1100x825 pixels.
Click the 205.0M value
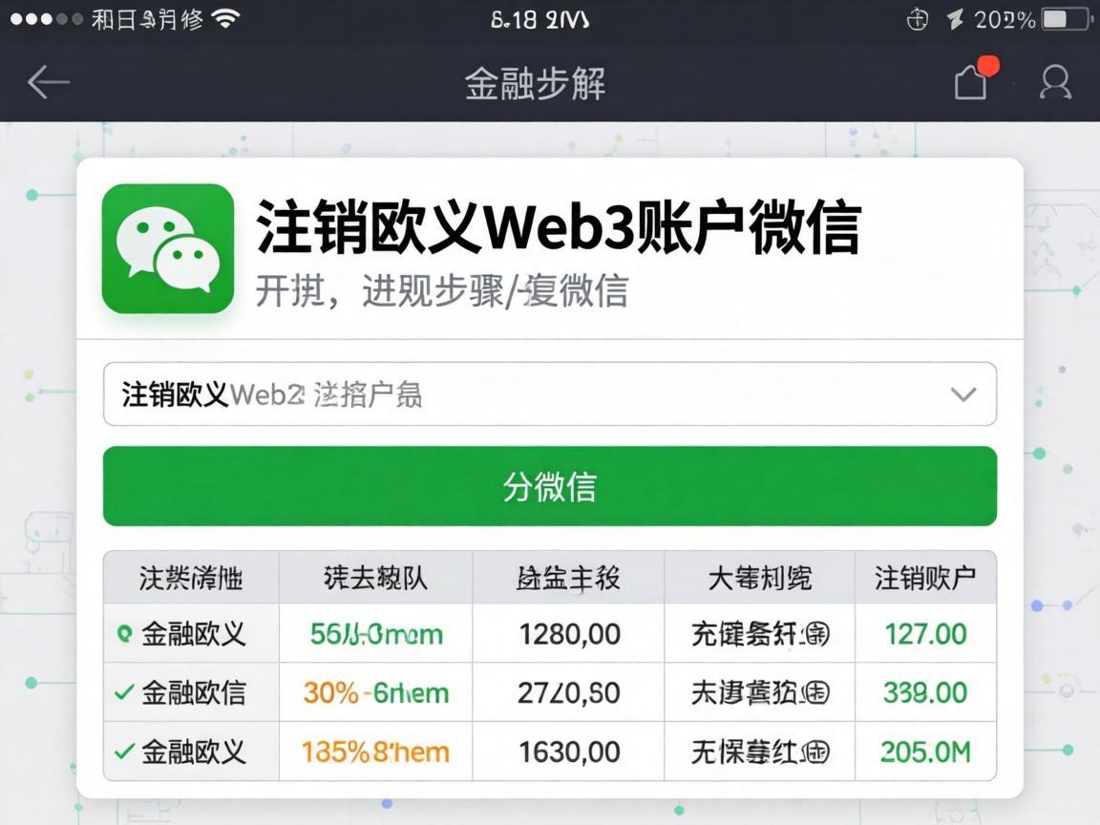(925, 752)
